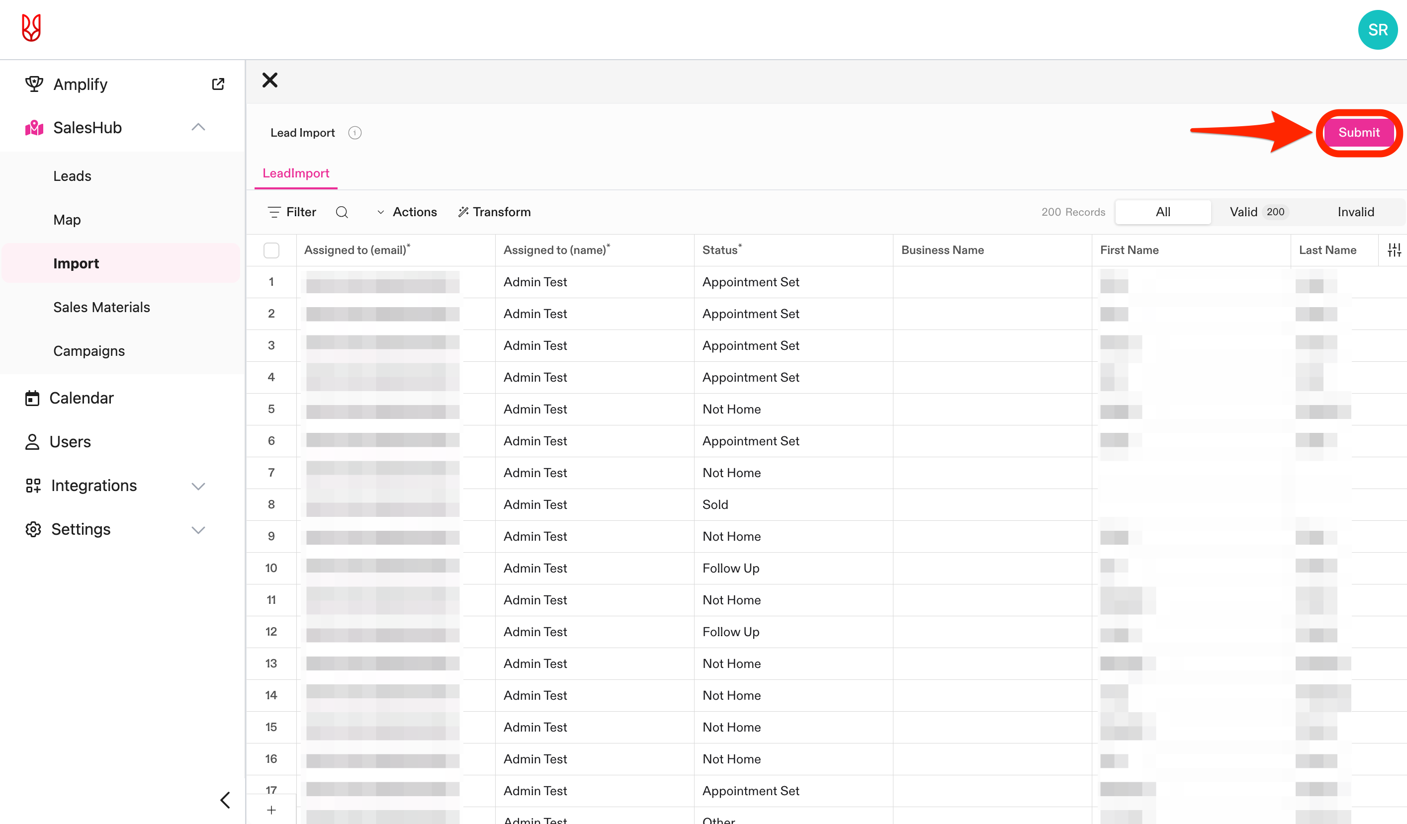This screenshot has width=1407, height=824.
Task: Toggle the select-all rows checkbox
Action: tap(271, 250)
